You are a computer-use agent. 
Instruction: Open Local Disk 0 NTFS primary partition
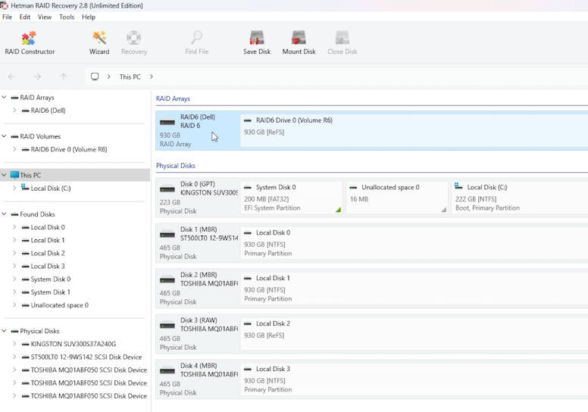pyautogui.click(x=414, y=243)
